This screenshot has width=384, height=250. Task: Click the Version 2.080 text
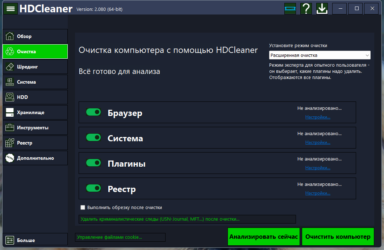click(99, 9)
